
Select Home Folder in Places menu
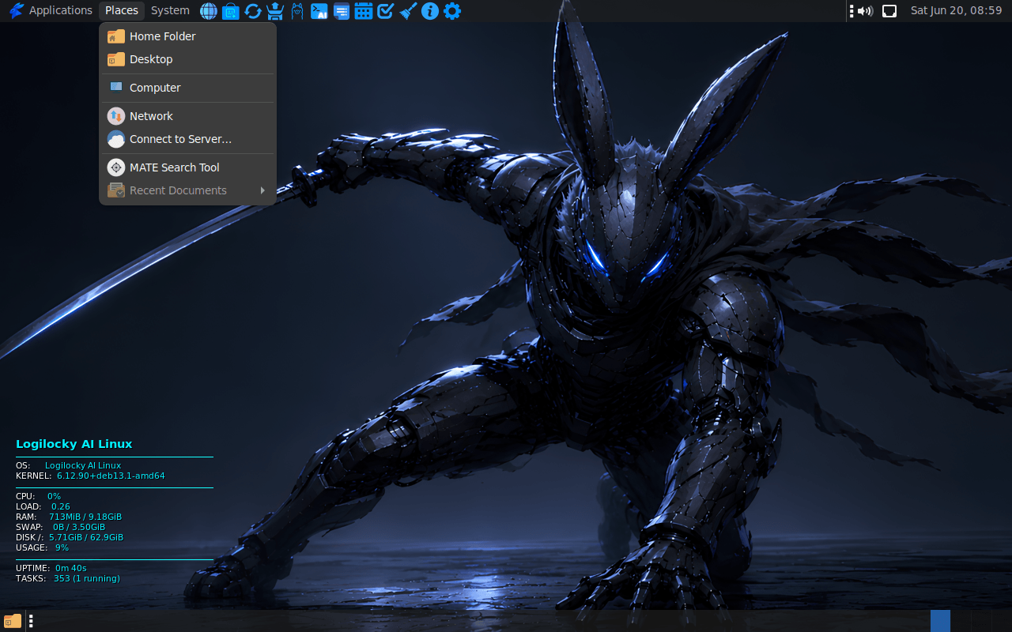(x=188, y=36)
